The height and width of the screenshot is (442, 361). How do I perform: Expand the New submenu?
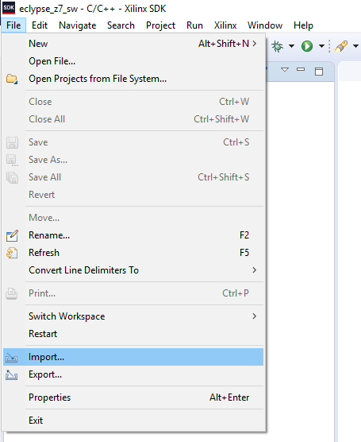click(x=133, y=44)
